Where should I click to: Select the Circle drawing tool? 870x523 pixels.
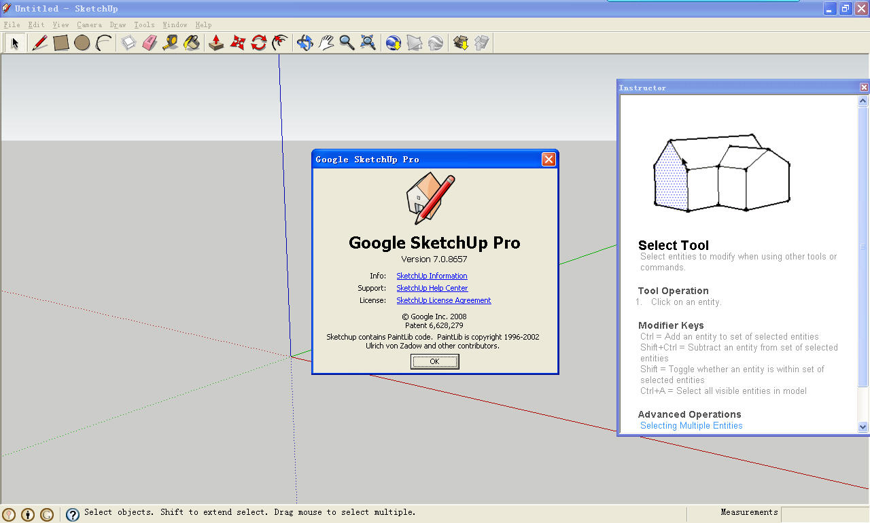(82, 43)
